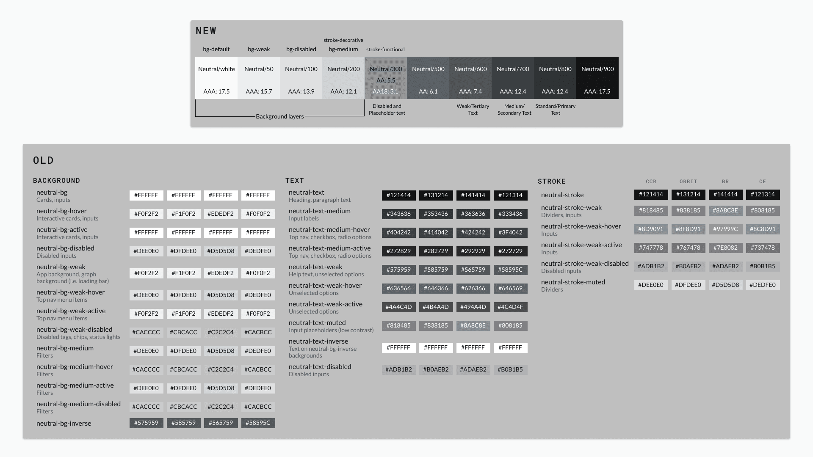
Task: Pick #97999C chip in neutral-stroke-weak-hover row
Action: (726, 229)
